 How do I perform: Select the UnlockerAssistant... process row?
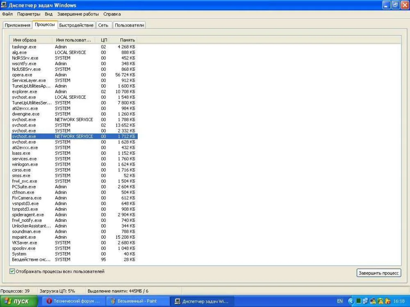(x=74, y=226)
